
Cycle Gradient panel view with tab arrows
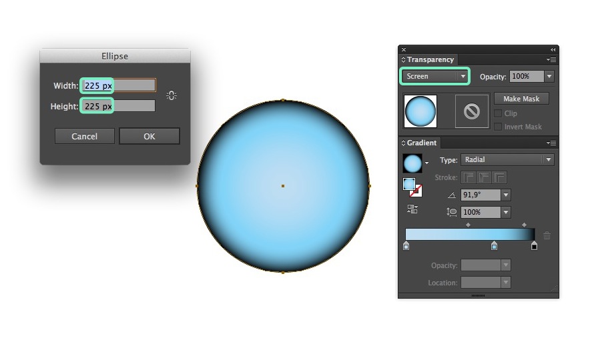(403, 143)
